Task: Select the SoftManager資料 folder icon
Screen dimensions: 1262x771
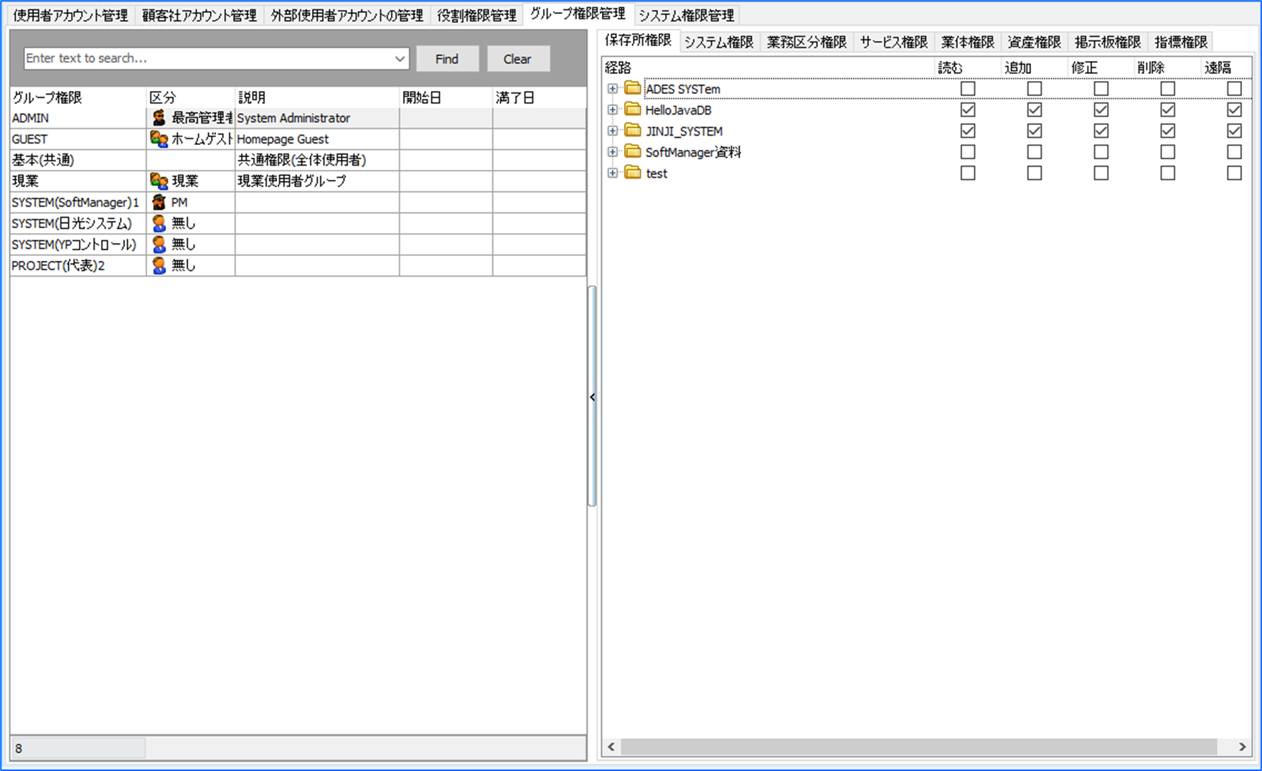Action: click(632, 152)
